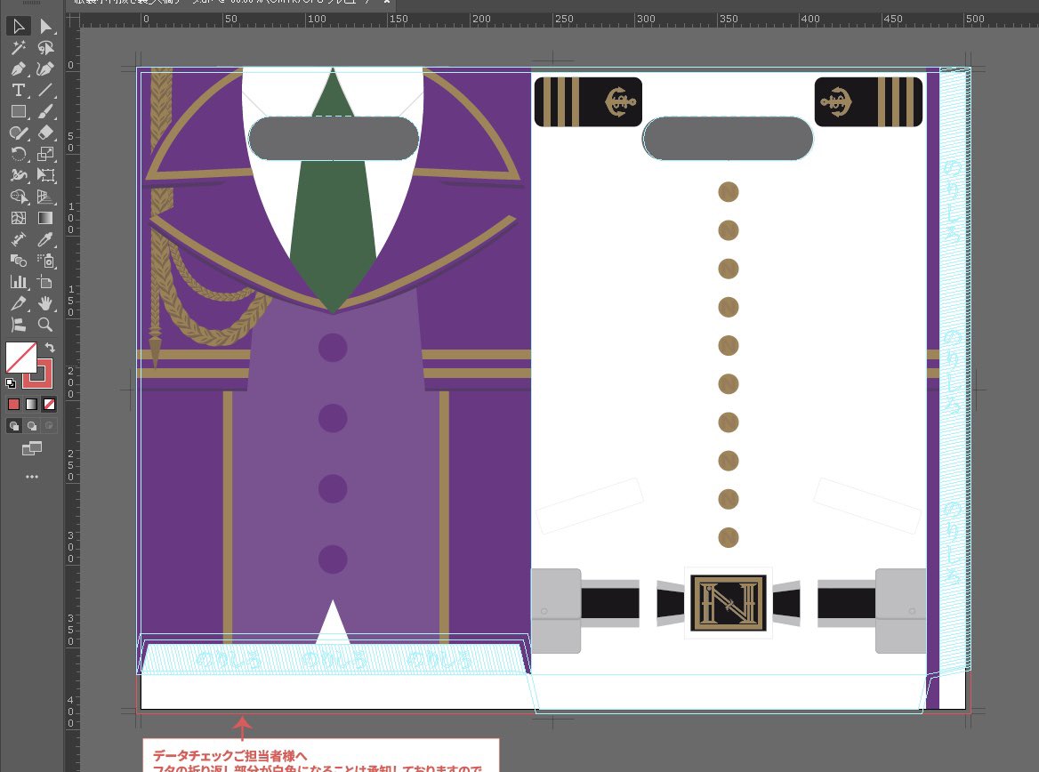Select the Magic Wand tool
This screenshot has width=1039, height=772.
(19, 48)
